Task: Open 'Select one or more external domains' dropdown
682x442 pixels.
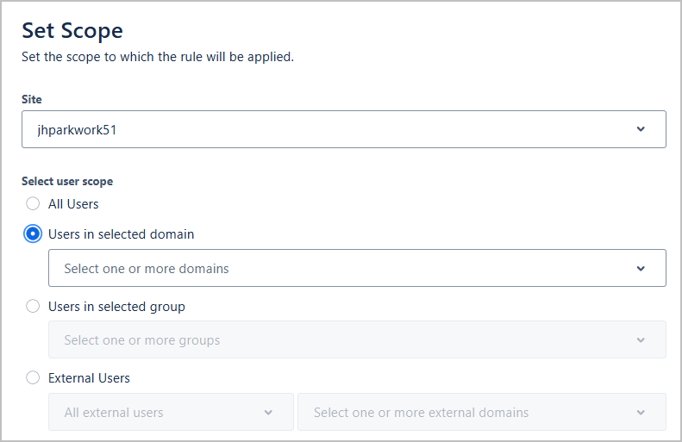Action: pos(482,412)
